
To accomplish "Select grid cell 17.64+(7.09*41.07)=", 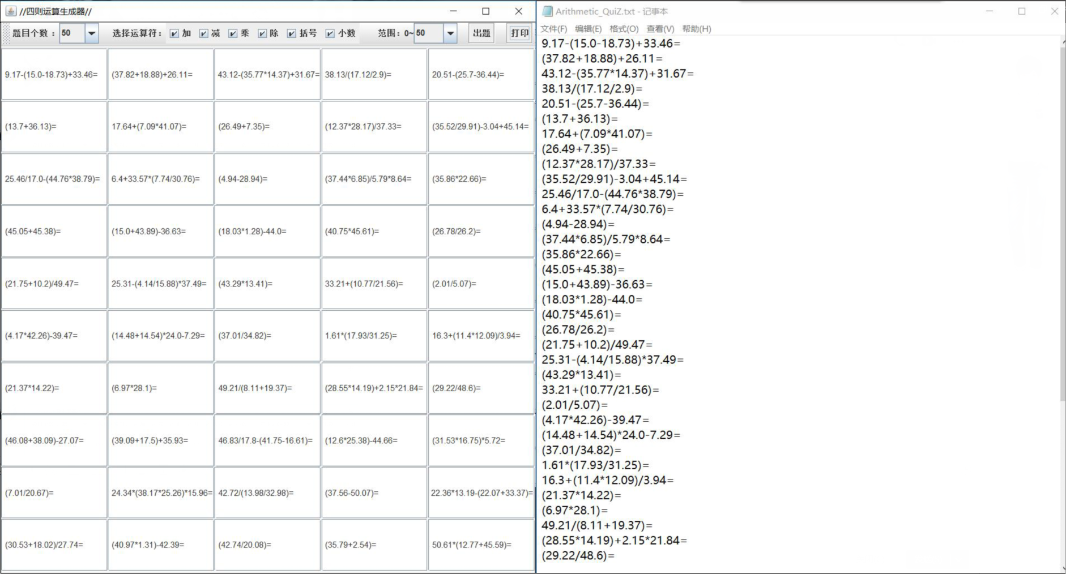I will click(161, 126).
